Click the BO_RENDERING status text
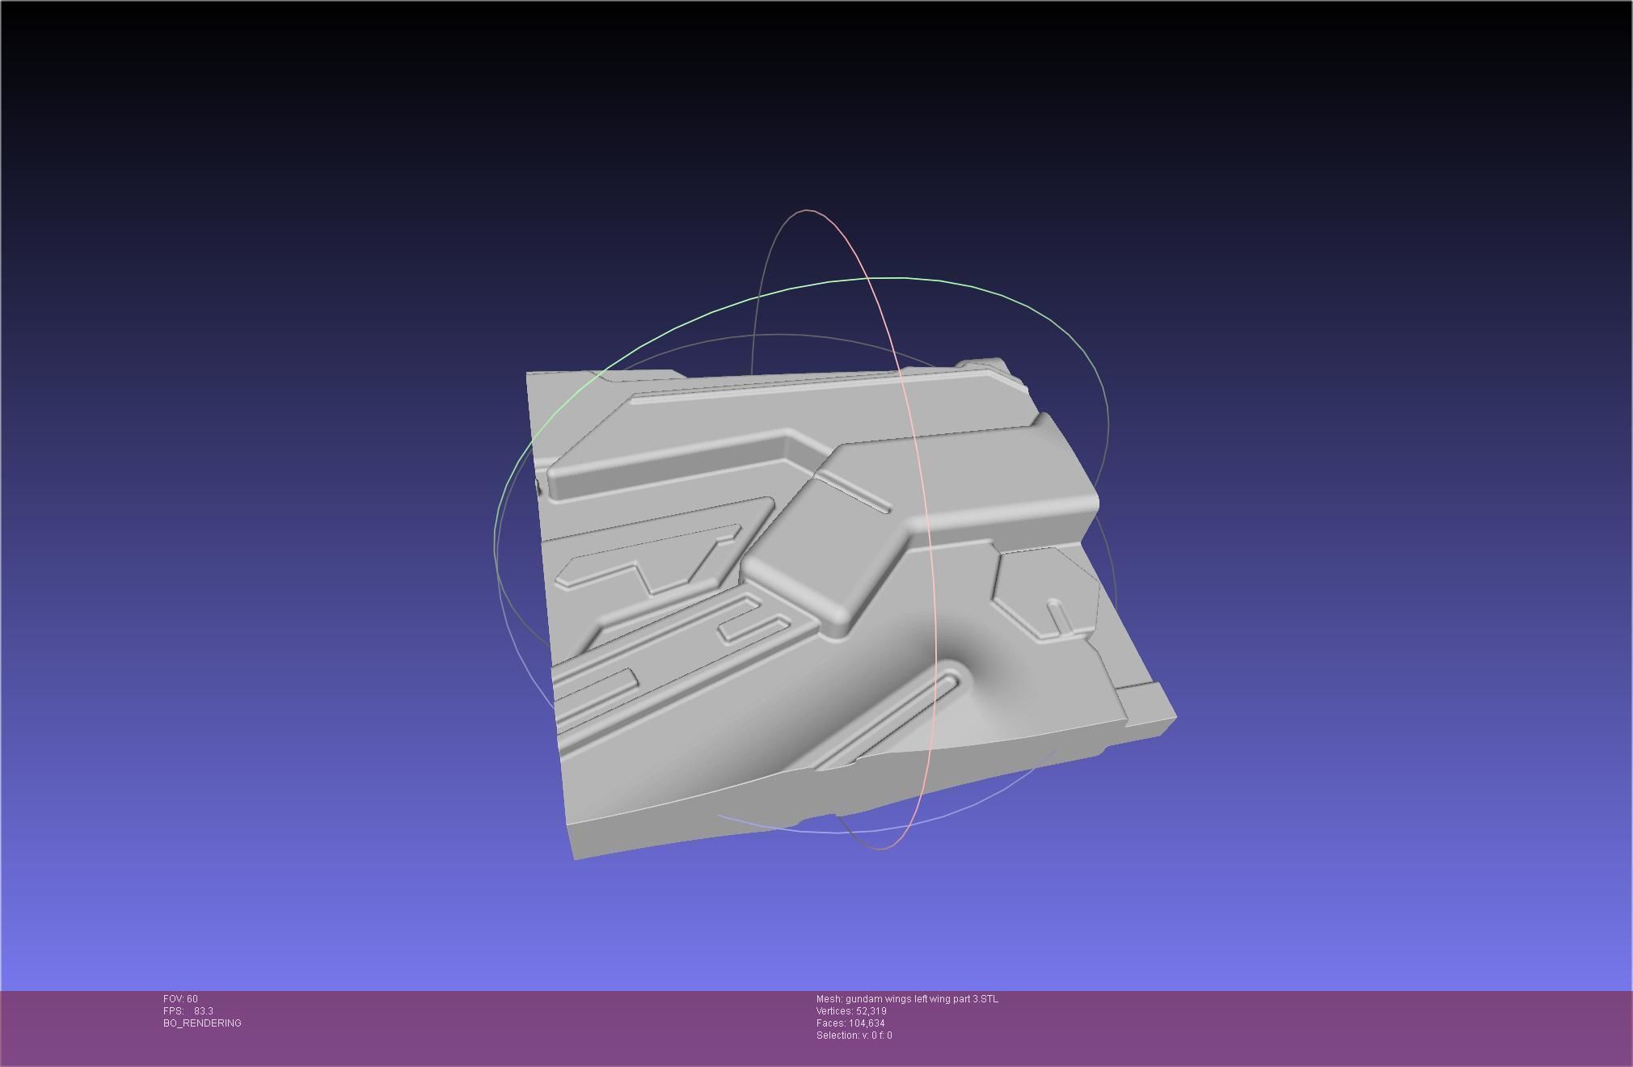1633x1067 pixels. coord(202,1023)
